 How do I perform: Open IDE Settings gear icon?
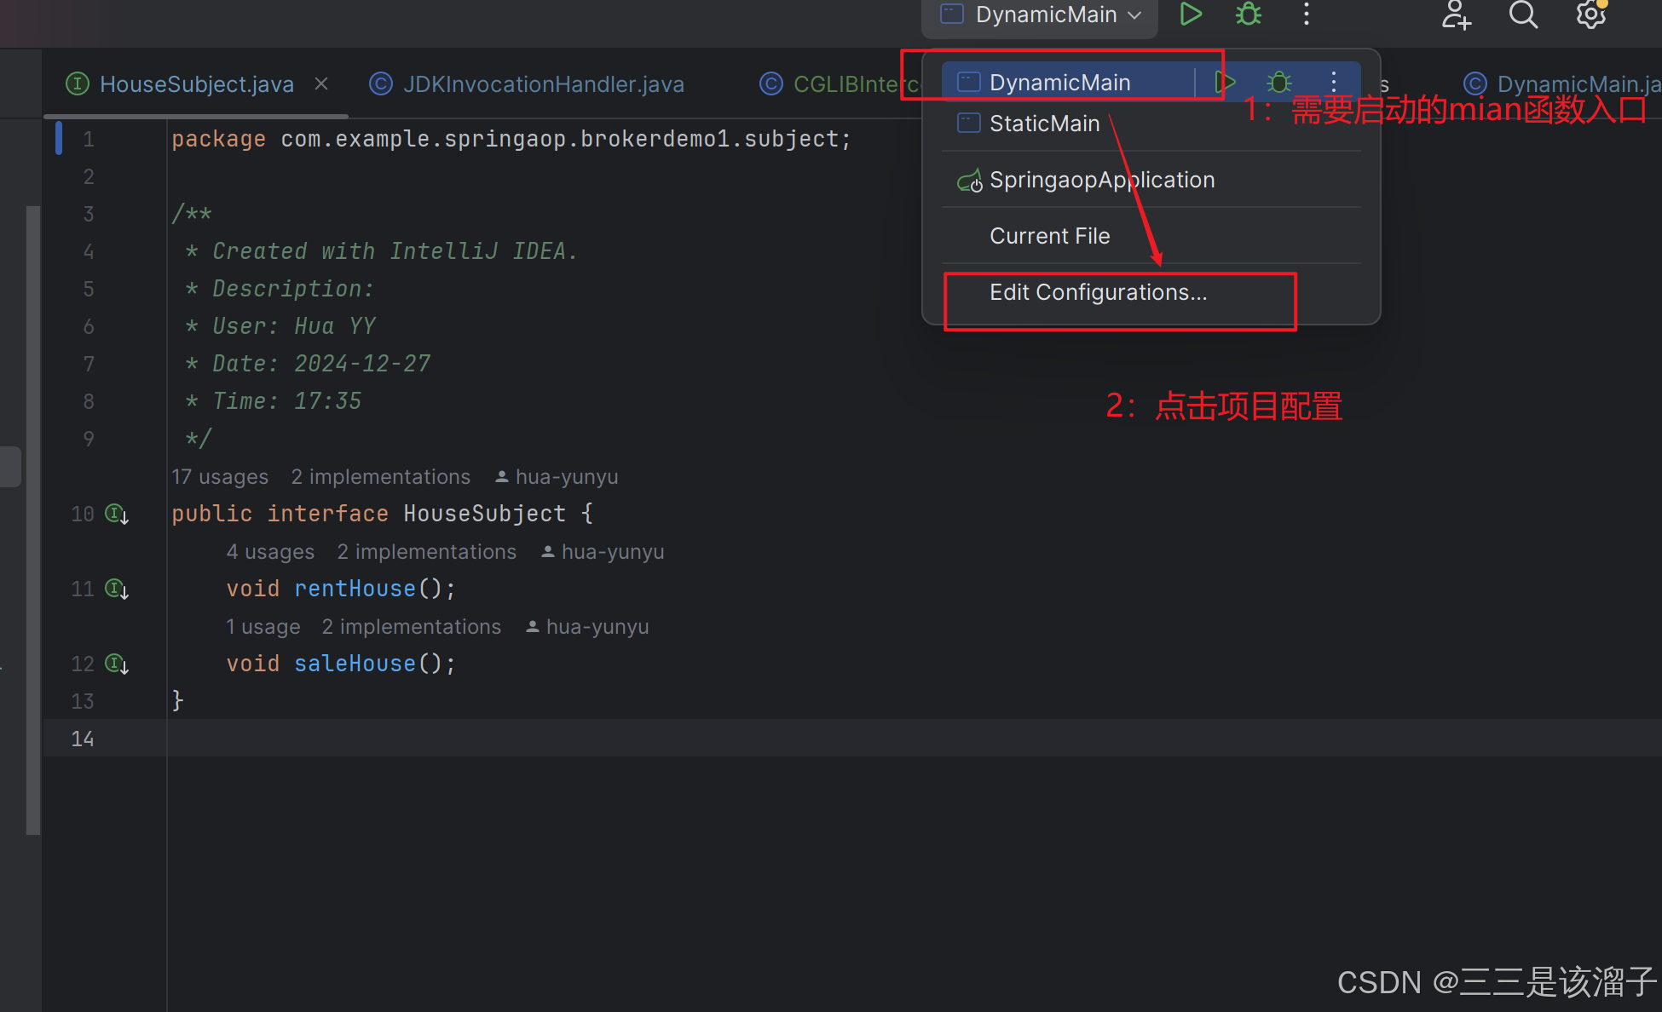[x=1590, y=14]
